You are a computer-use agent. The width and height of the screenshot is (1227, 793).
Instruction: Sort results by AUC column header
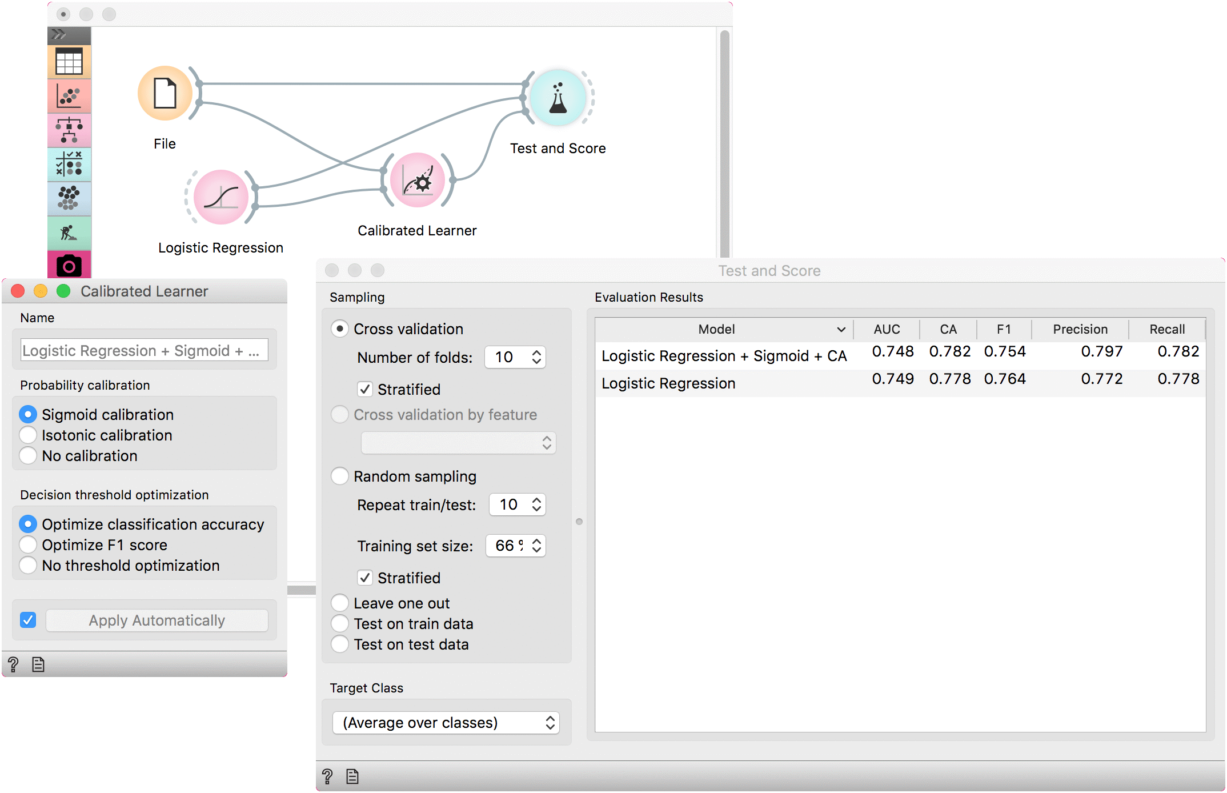click(887, 329)
